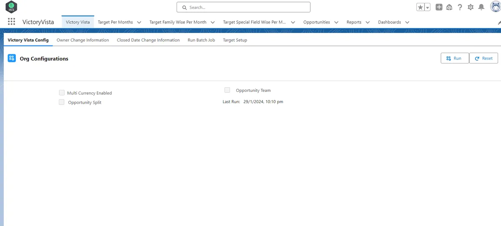Open the Target Per Months tab
The width and height of the screenshot is (501, 226).
[115, 22]
